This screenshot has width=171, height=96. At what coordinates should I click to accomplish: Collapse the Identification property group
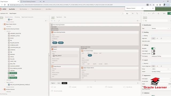[143, 25]
